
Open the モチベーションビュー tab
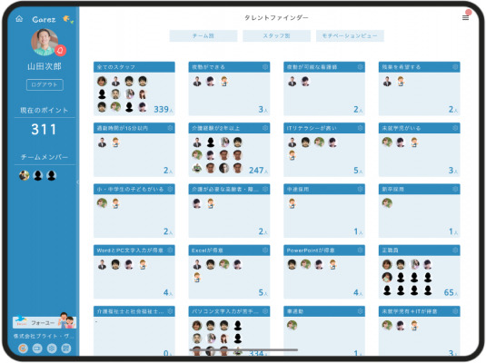[x=350, y=36]
